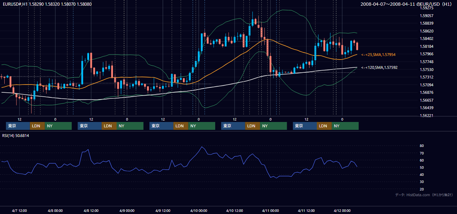The width and height of the screenshot is (457, 214).
Task: Click the RSI 80 level label
Action: (422, 146)
